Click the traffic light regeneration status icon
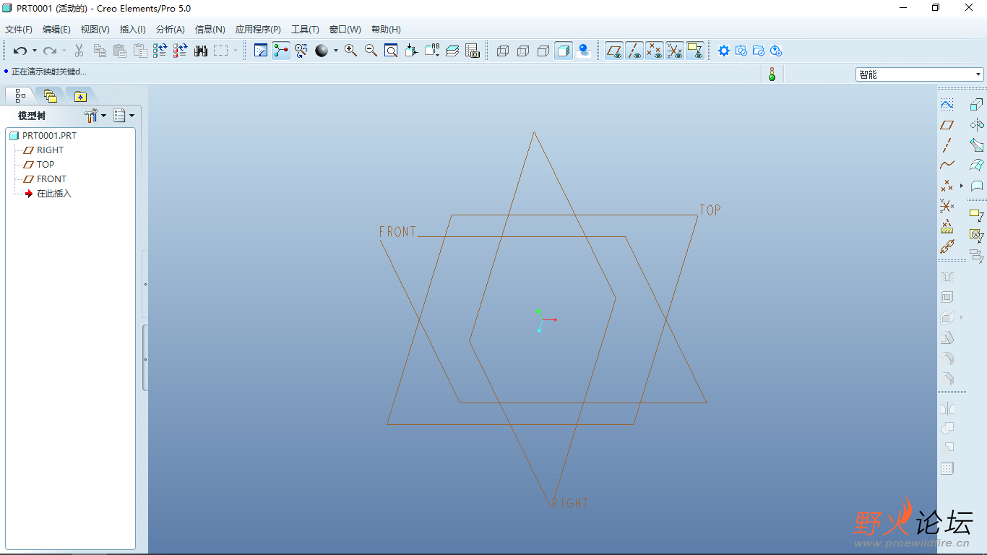The width and height of the screenshot is (987, 555). (x=772, y=74)
